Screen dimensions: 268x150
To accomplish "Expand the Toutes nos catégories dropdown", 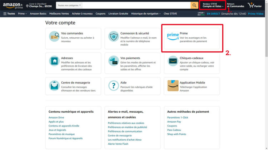I will (x=69, y=6).
